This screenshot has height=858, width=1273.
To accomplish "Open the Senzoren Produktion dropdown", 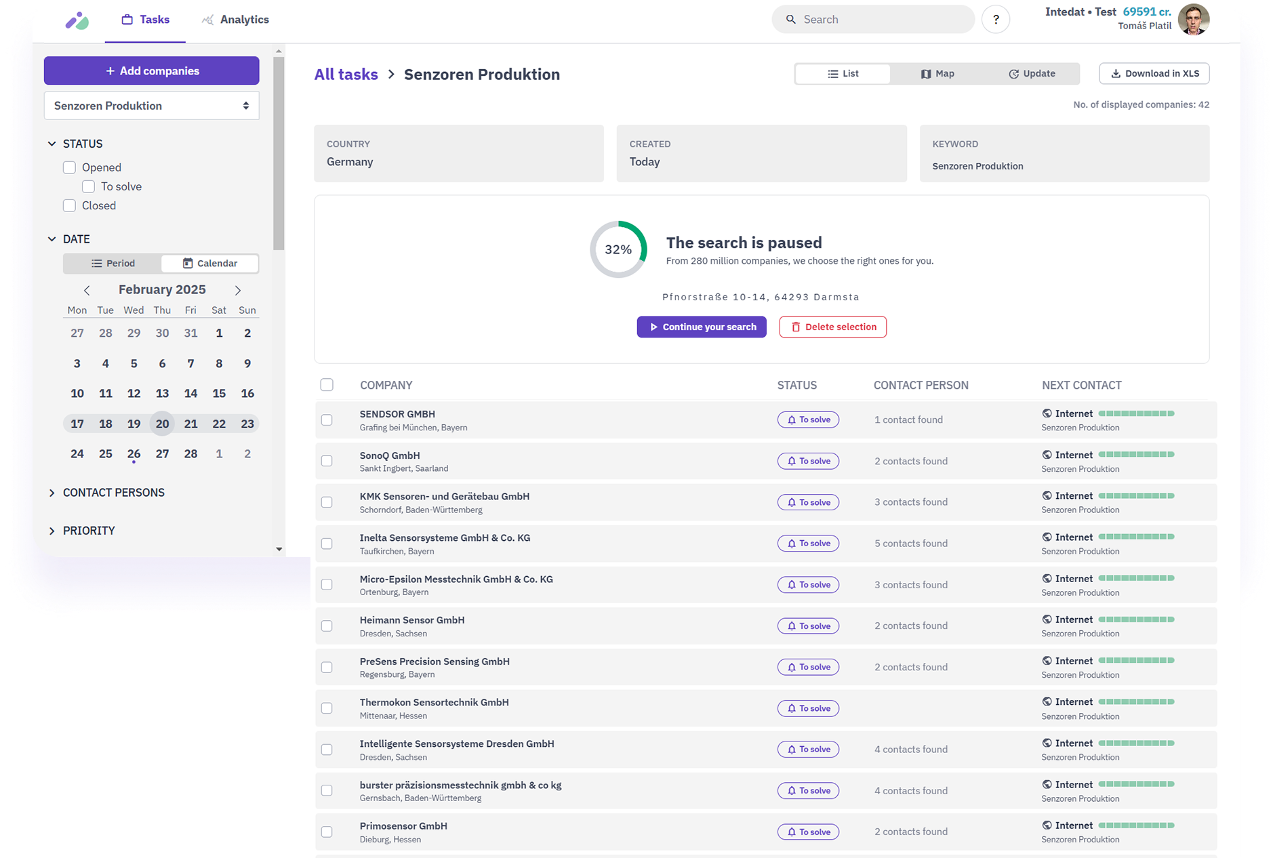I will pos(152,106).
